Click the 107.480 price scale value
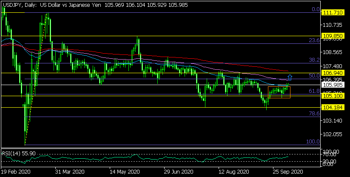This screenshot has width=350, height=177. (333, 66)
